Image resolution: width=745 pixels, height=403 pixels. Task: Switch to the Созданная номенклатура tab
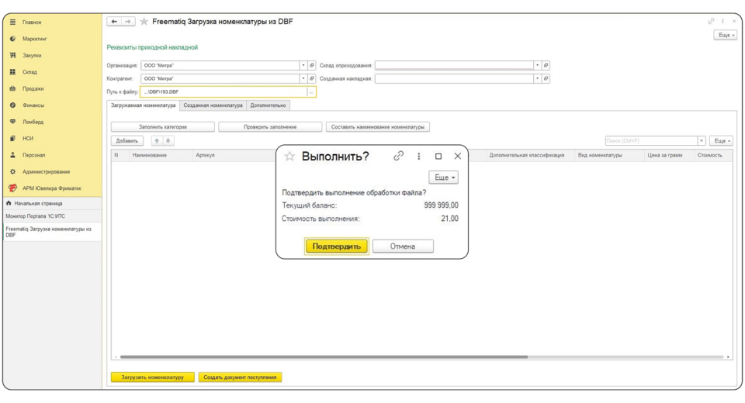pyautogui.click(x=213, y=105)
